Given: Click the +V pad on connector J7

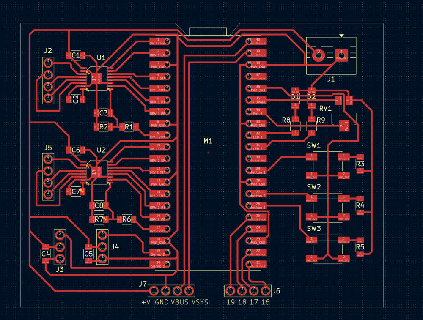Looking at the screenshot, I should tap(154, 290).
